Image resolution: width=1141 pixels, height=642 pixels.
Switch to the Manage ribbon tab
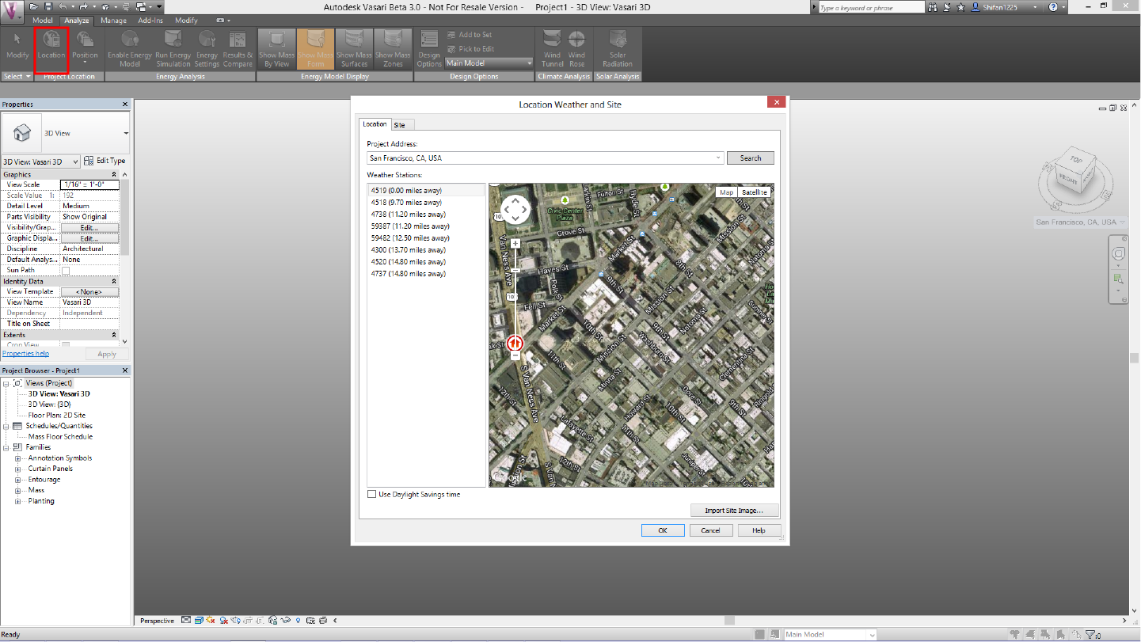coord(113,21)
